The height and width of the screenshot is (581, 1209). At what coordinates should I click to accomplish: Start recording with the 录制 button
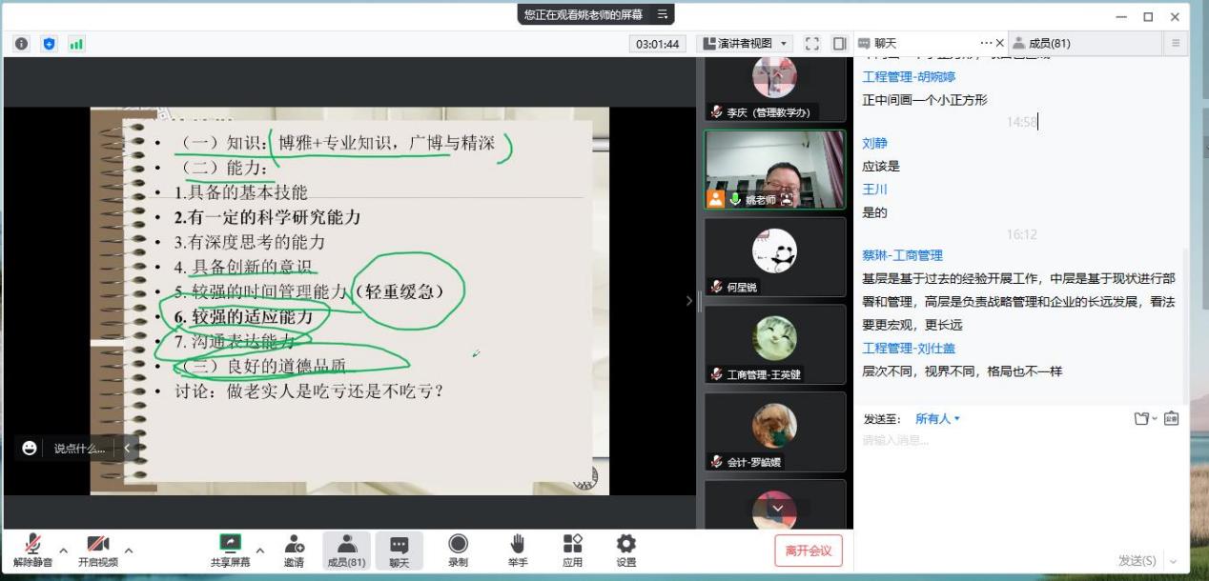coord(458,549)
